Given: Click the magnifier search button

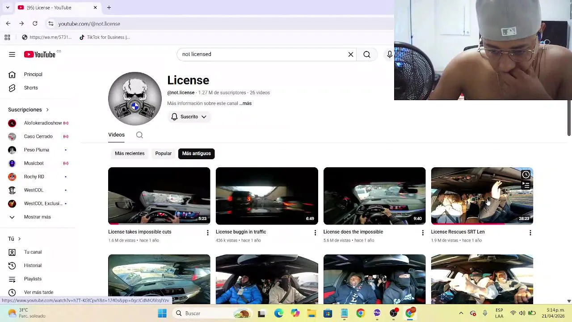Looking at the screenshot, I should coord(367,55).
